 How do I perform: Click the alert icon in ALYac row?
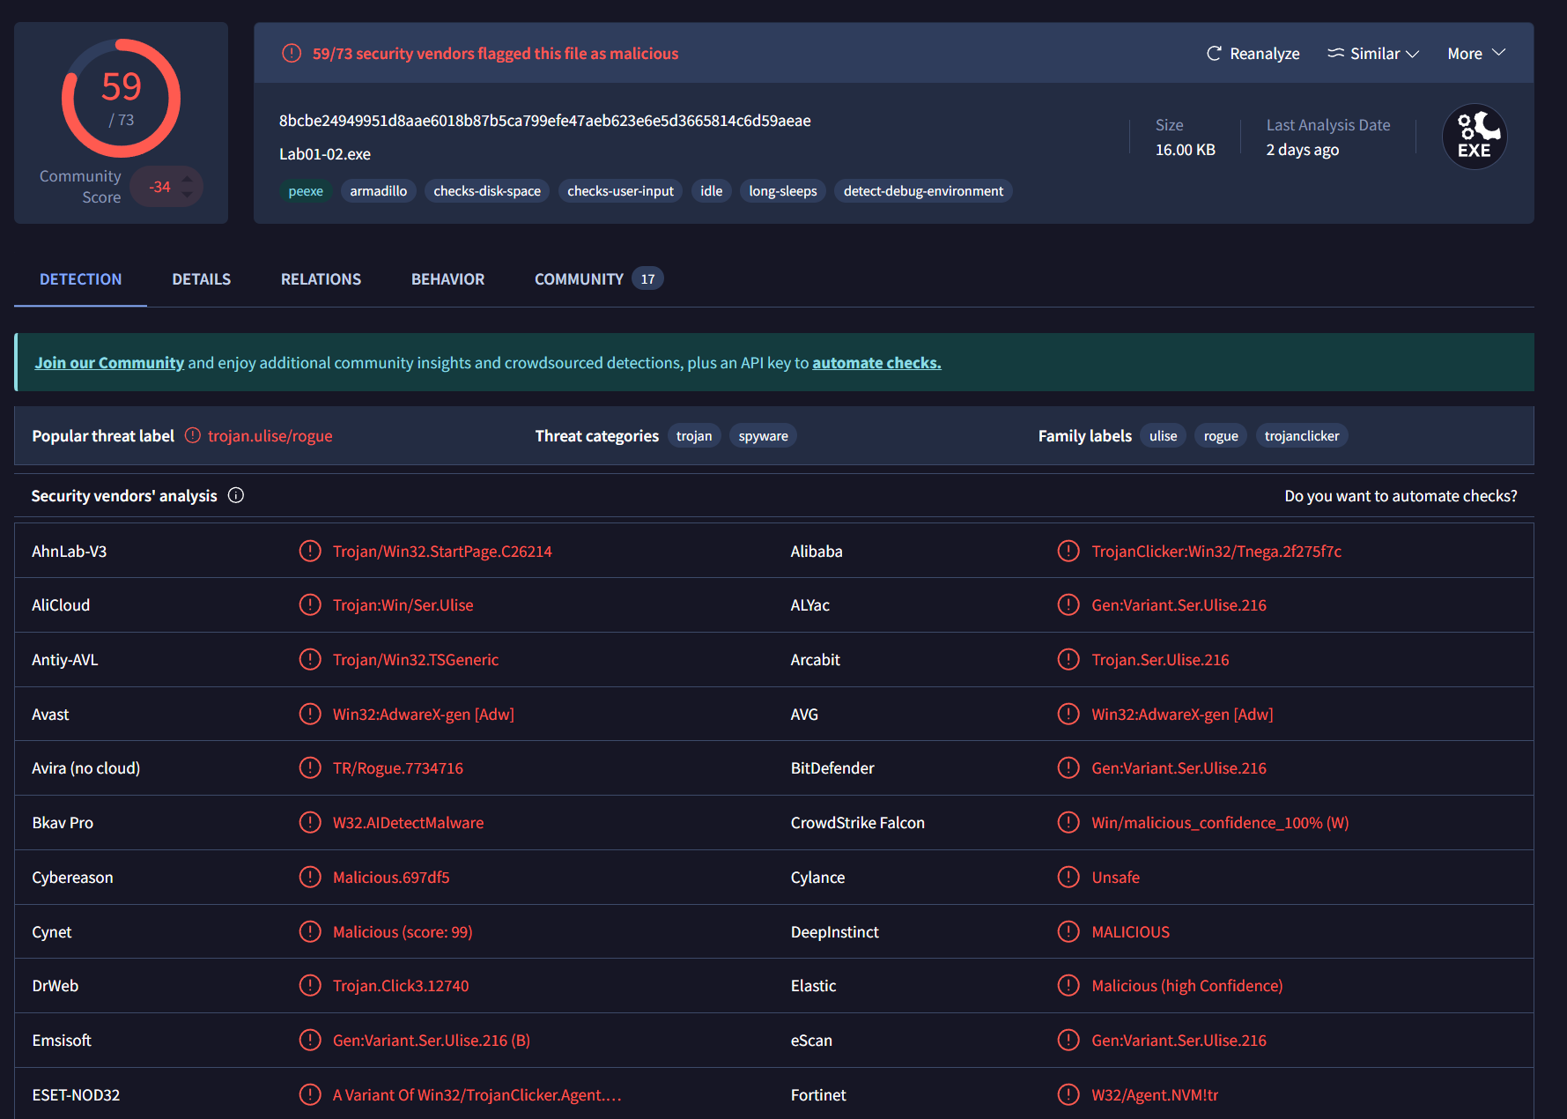point(1068,604)
